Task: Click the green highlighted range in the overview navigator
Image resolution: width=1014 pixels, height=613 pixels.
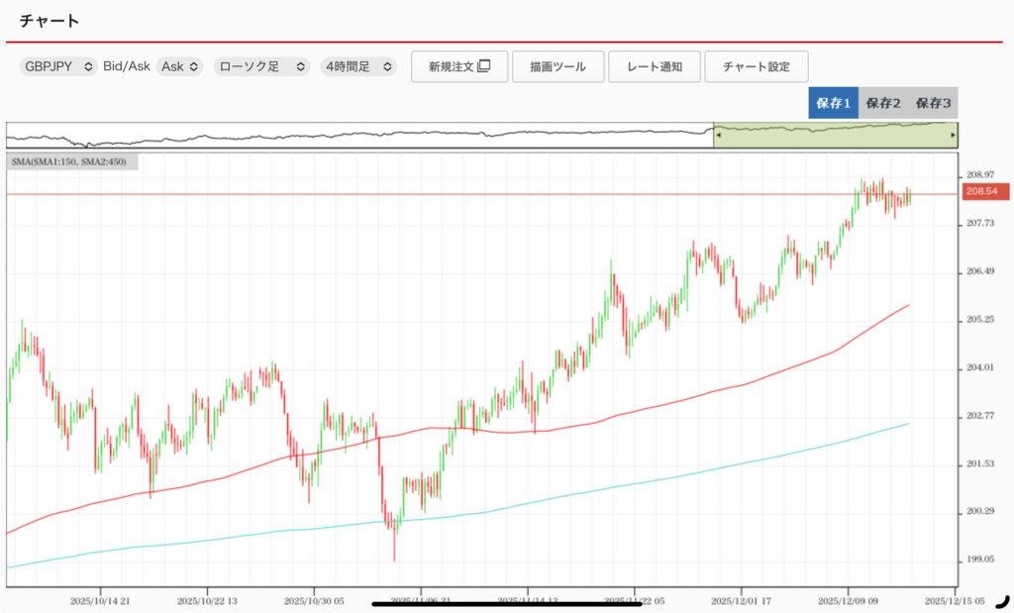Action: pos(832,136)
